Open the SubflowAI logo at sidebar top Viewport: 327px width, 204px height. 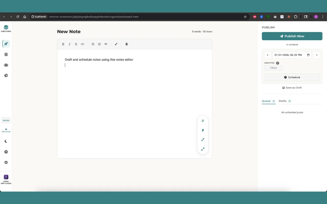[6, 28]
